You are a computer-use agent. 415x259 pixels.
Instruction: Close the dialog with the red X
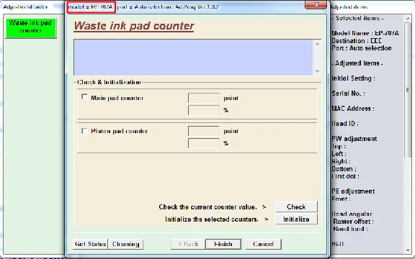click(x=316, y=5)
